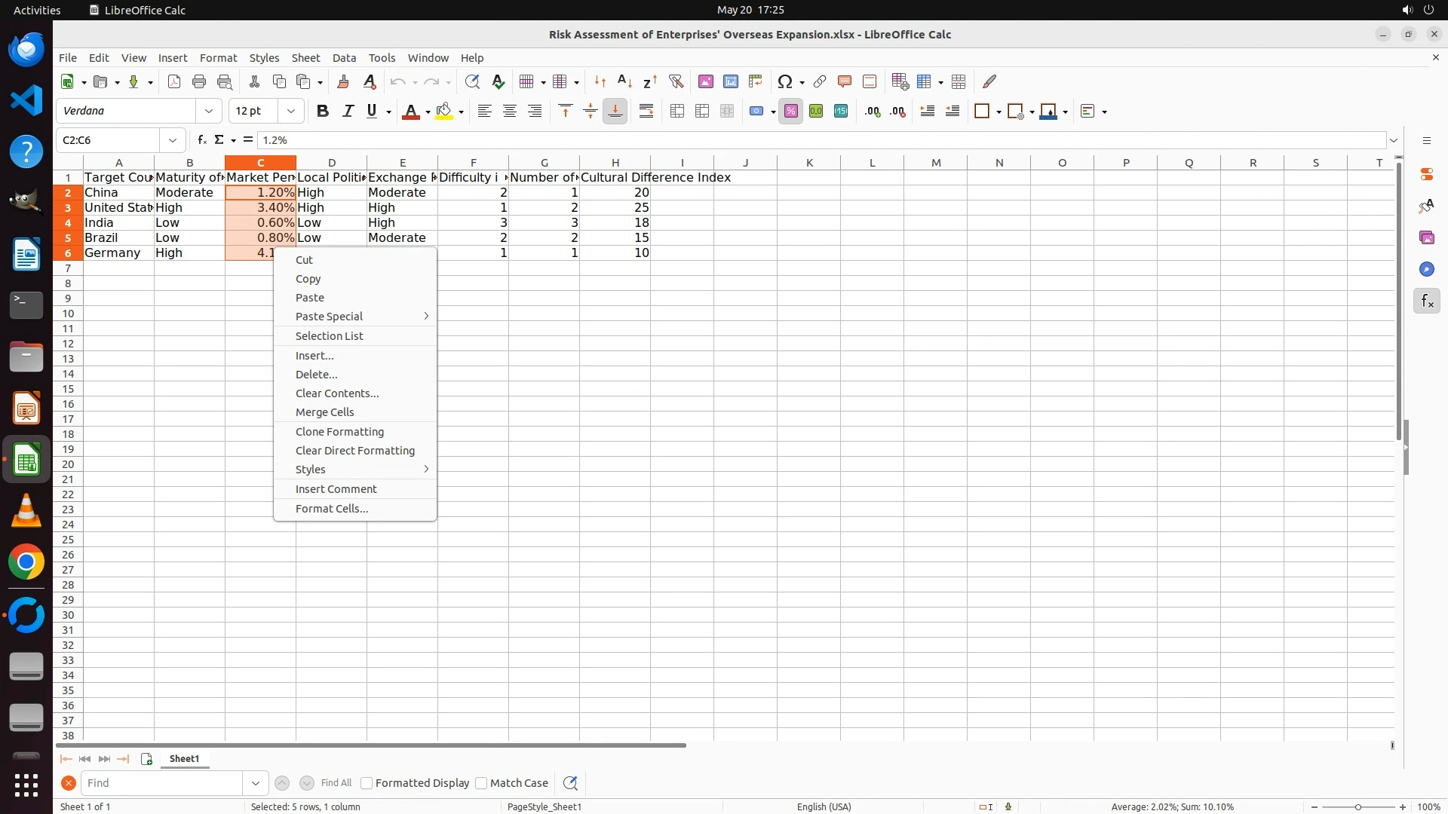Click the Insert Chart icon
Image resolution: width=1448 pixels, height=814 pixels.
(730, 81)
